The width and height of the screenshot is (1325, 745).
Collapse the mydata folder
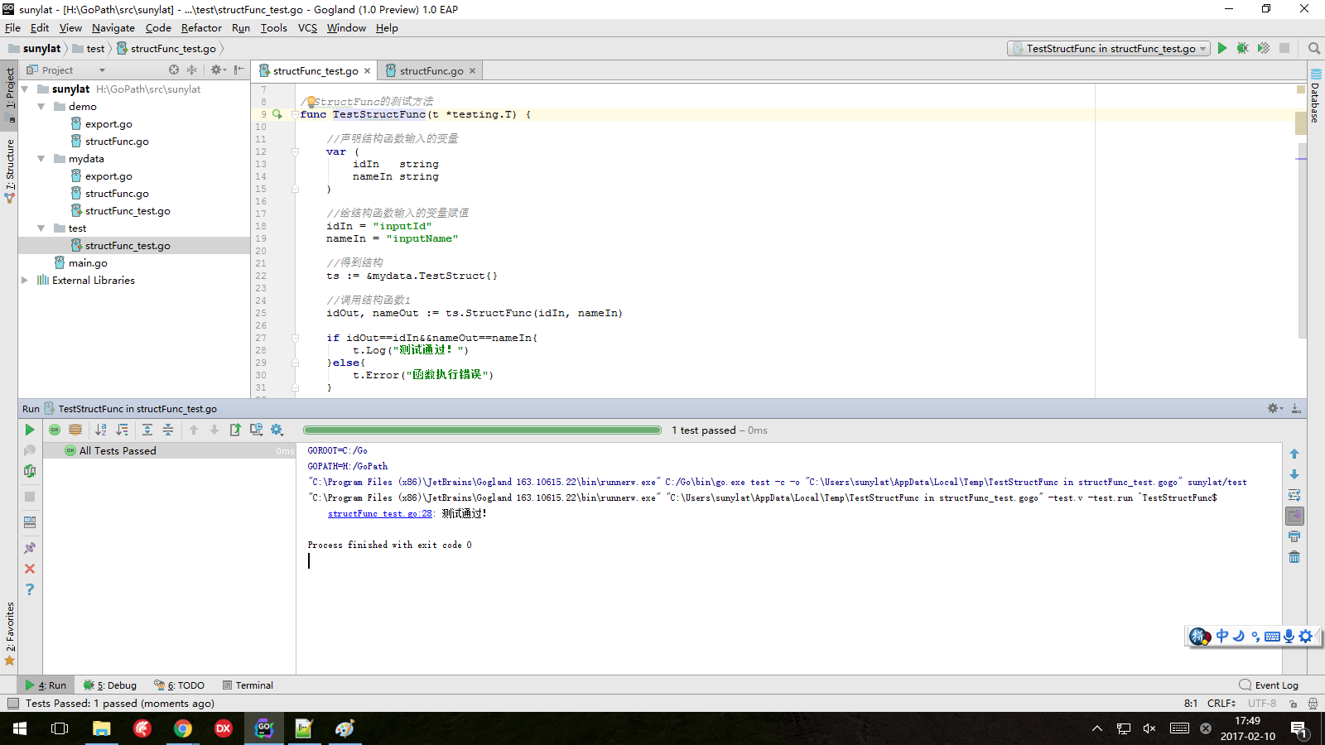[x=41, y=158]
